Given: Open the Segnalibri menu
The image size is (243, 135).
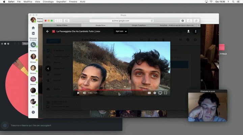Looking at the screenshot, I should (61, 2).
